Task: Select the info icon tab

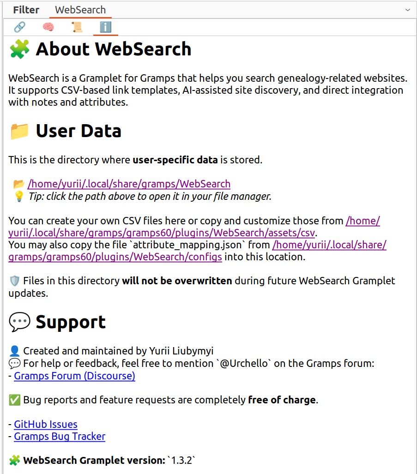Action: (x=105, y=27)
